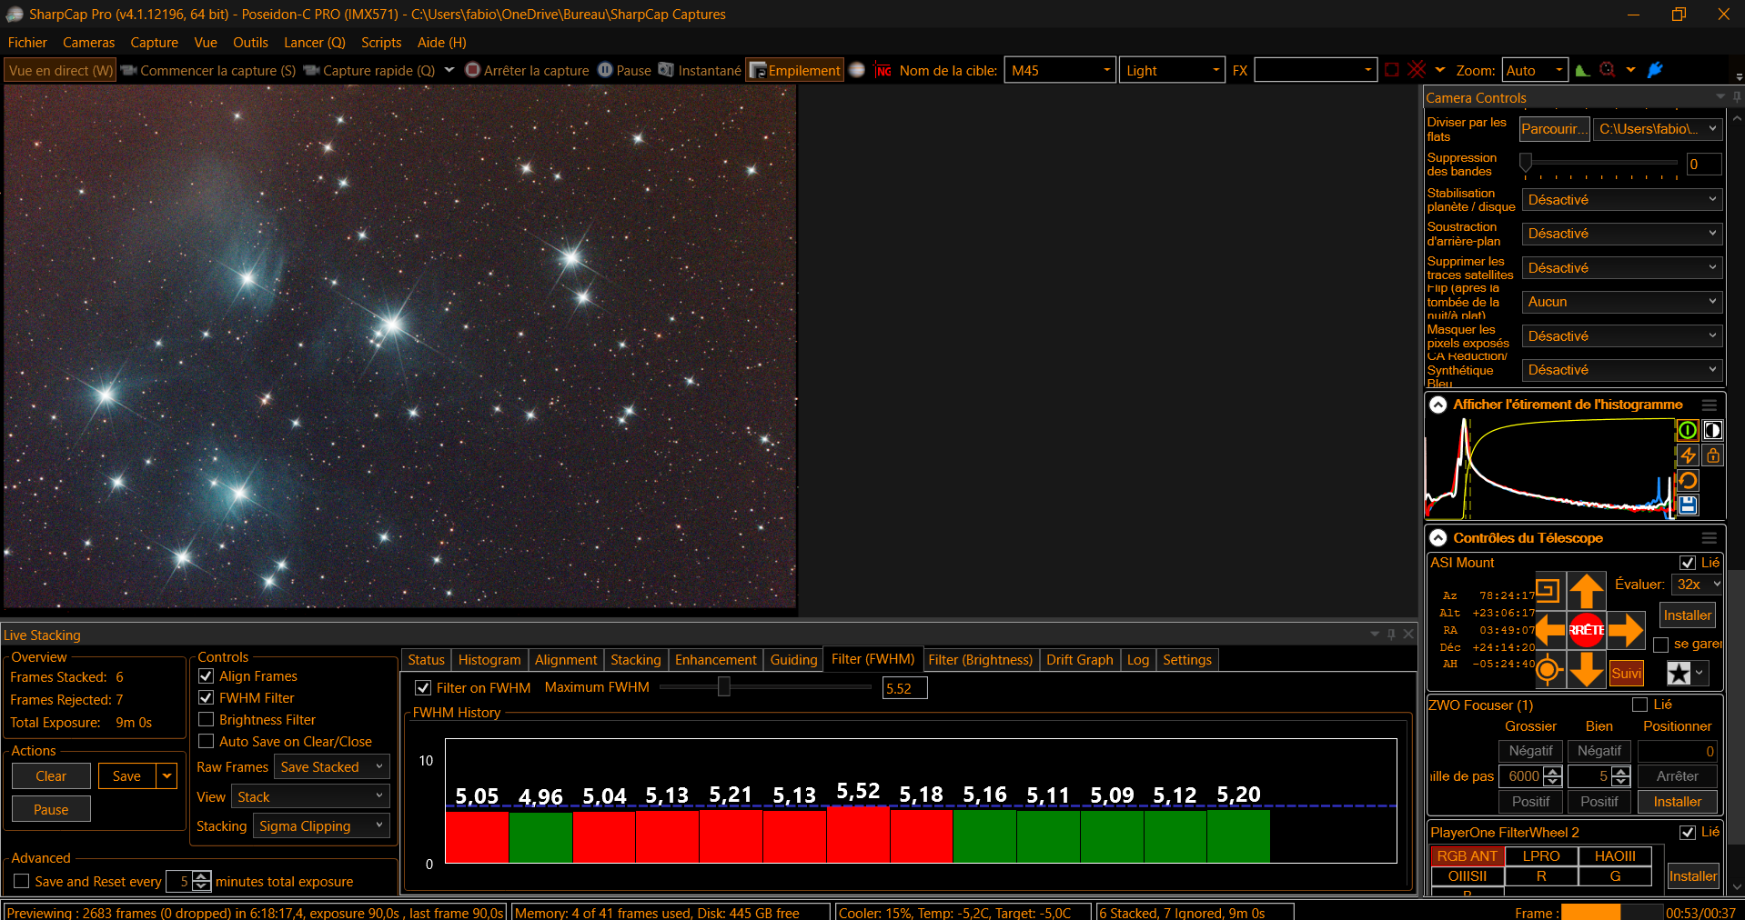
Task: Click the Clear button in Actions
Action: (51, 775)
